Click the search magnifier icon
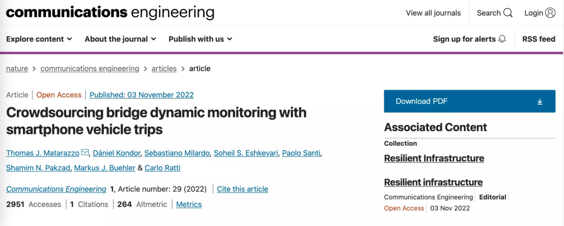Screen dimensions: 564x226 point(508,13)
